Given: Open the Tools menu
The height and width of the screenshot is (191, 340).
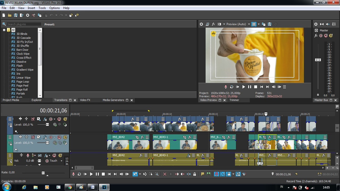Looking at the screenshot, I should tap(42, 8).
